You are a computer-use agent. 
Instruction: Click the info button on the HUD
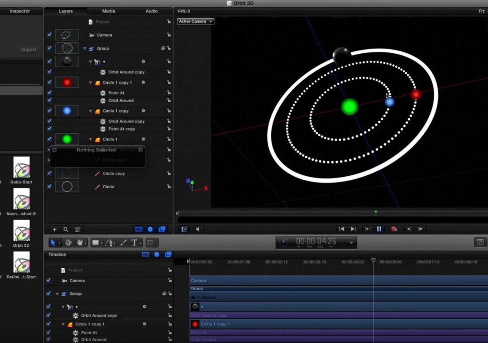point(141,150)
